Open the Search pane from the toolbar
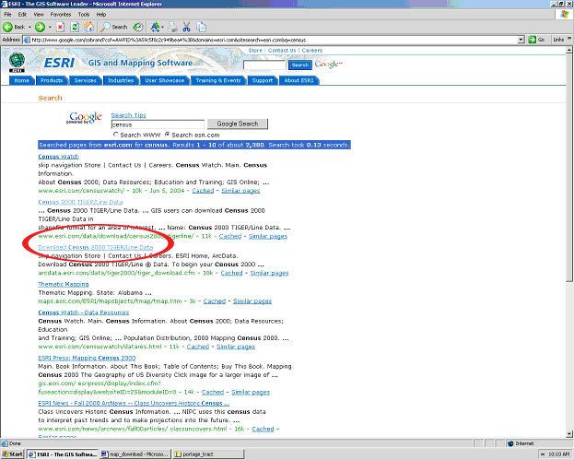The image size is (574, 460). [x=114, y=27]
